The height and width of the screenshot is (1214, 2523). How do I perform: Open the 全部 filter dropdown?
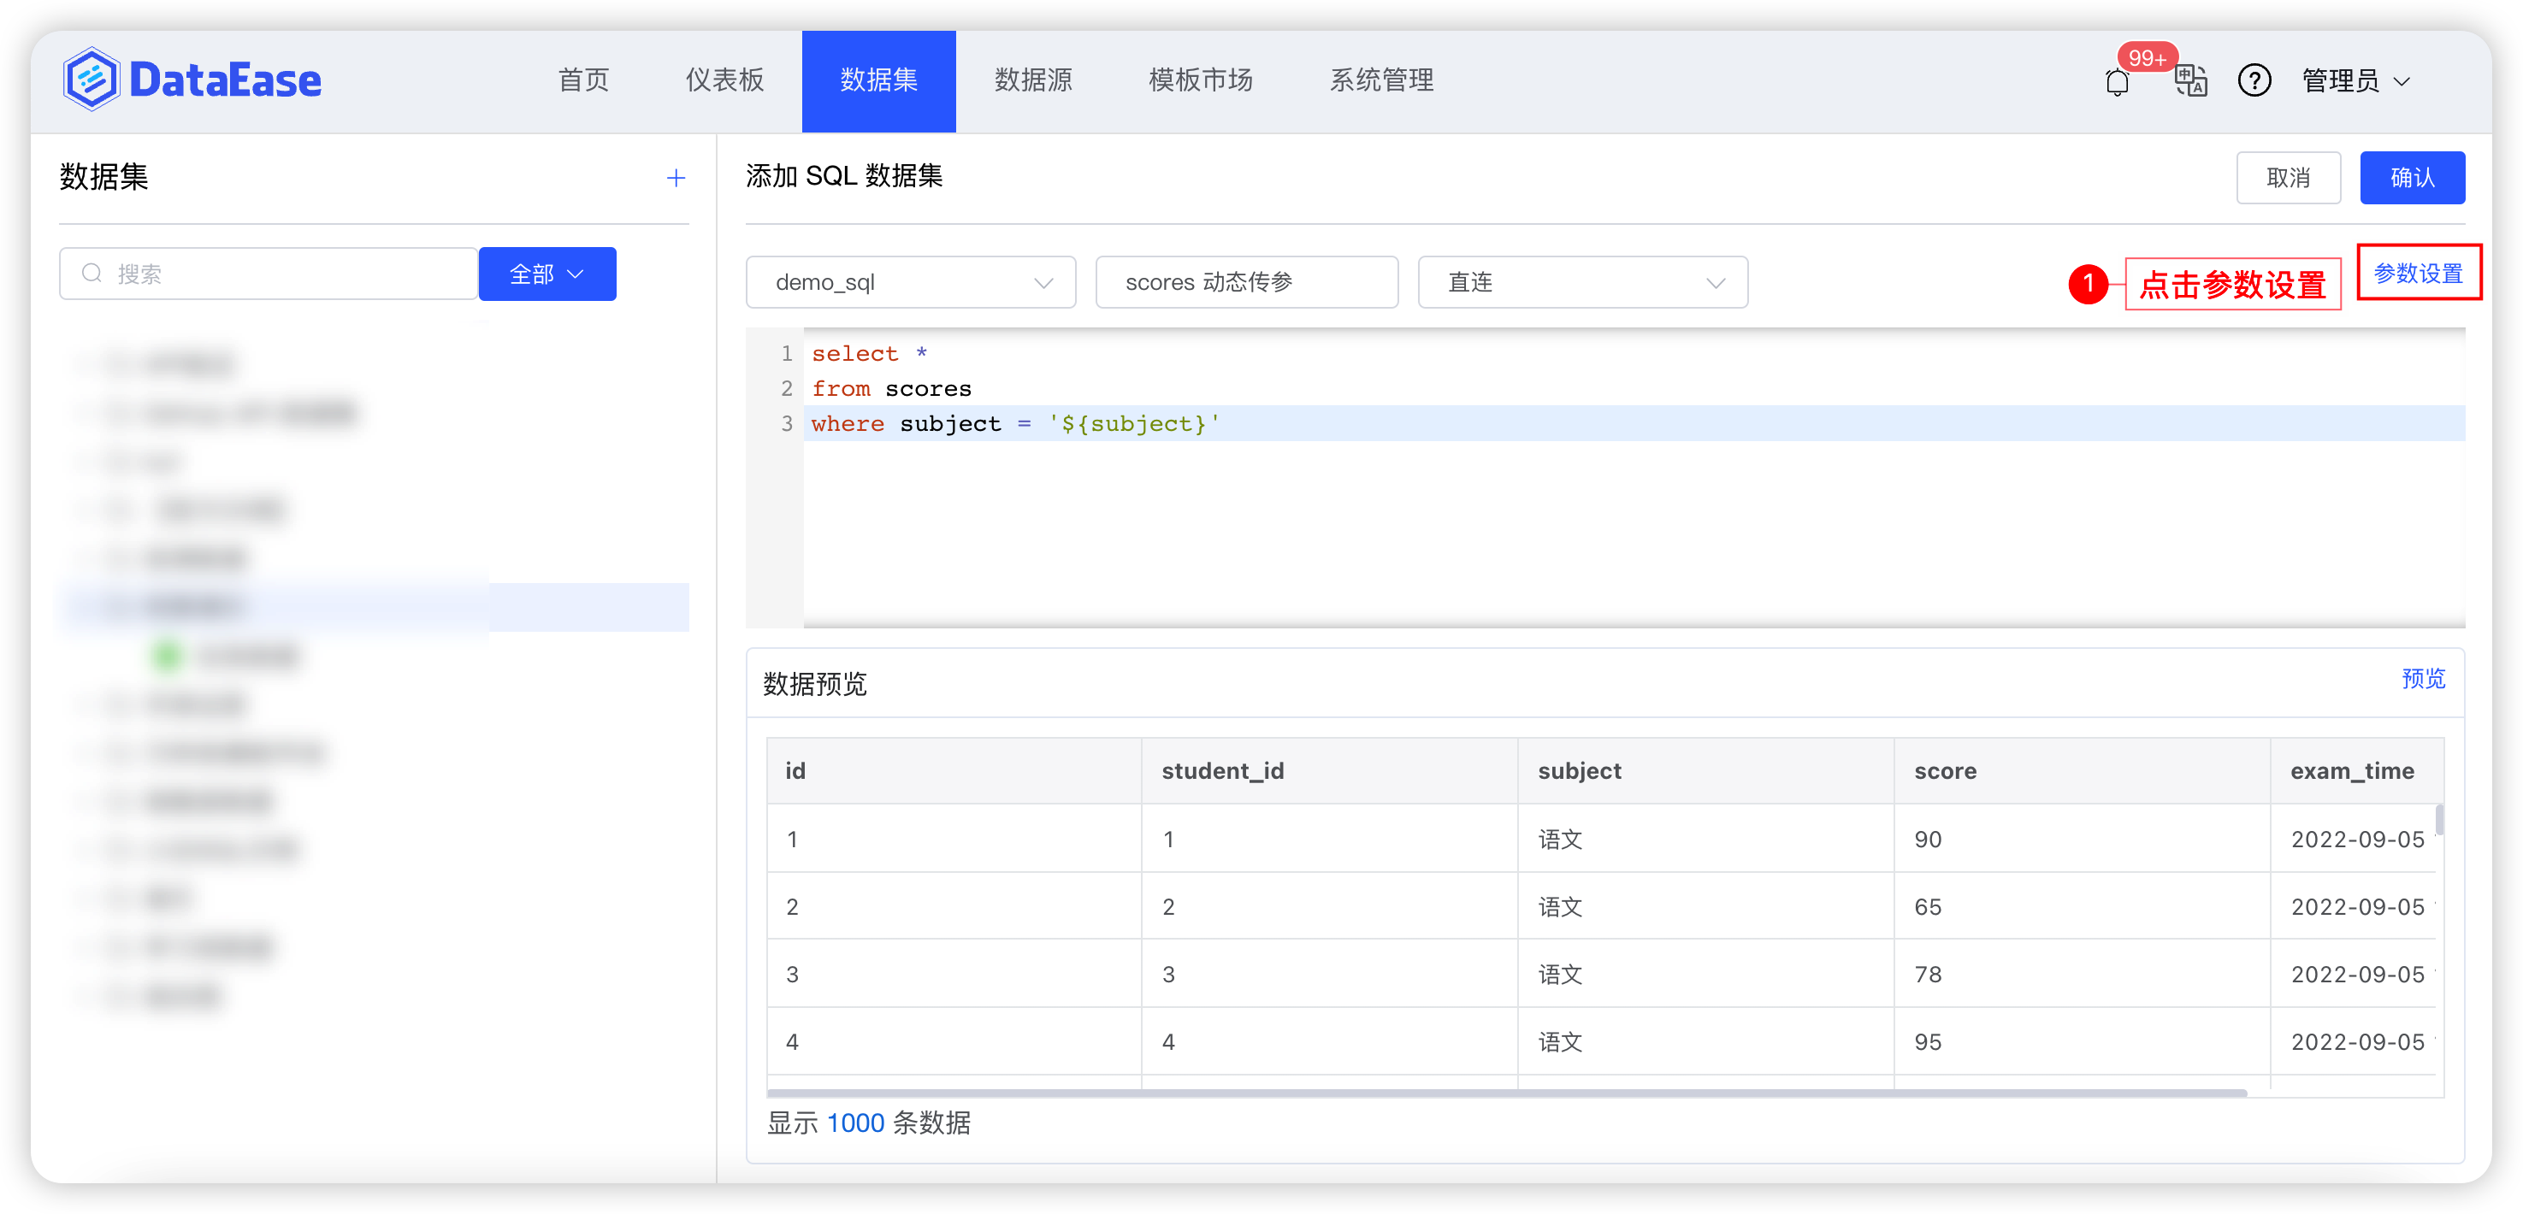pyautogui.click(x=547, y=274)
